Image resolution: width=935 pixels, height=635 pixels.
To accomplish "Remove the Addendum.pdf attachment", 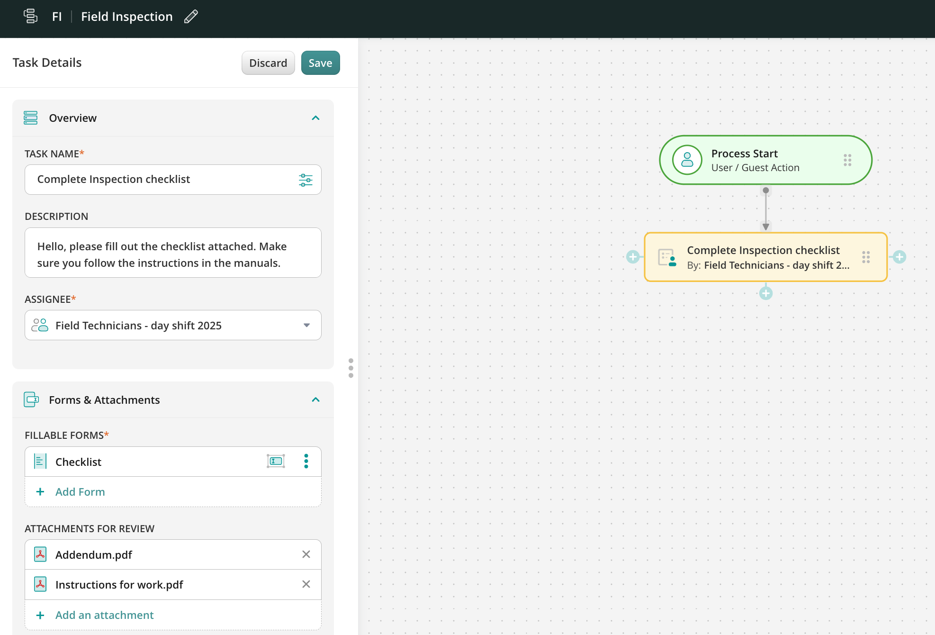I will (x=306, y=554).
